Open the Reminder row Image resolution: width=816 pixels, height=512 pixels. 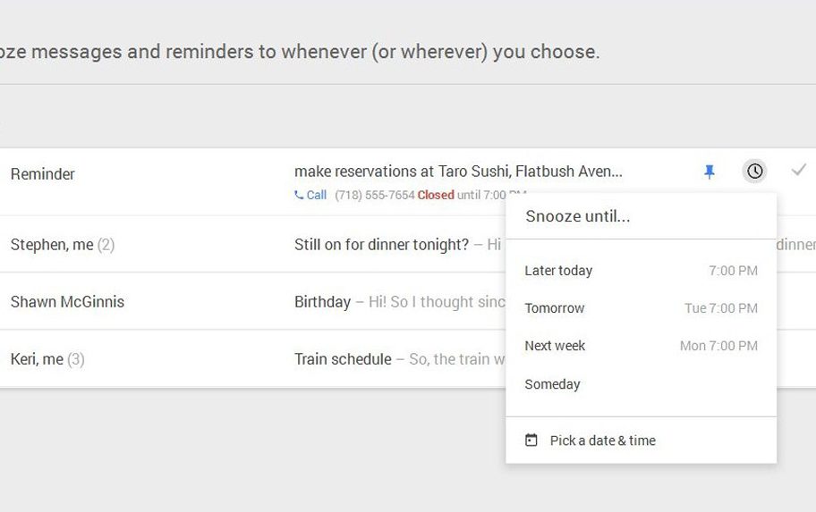[x=43, y=174]
